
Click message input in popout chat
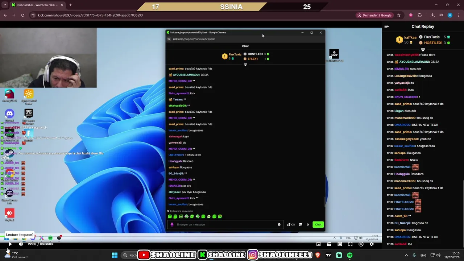(225, 224)
